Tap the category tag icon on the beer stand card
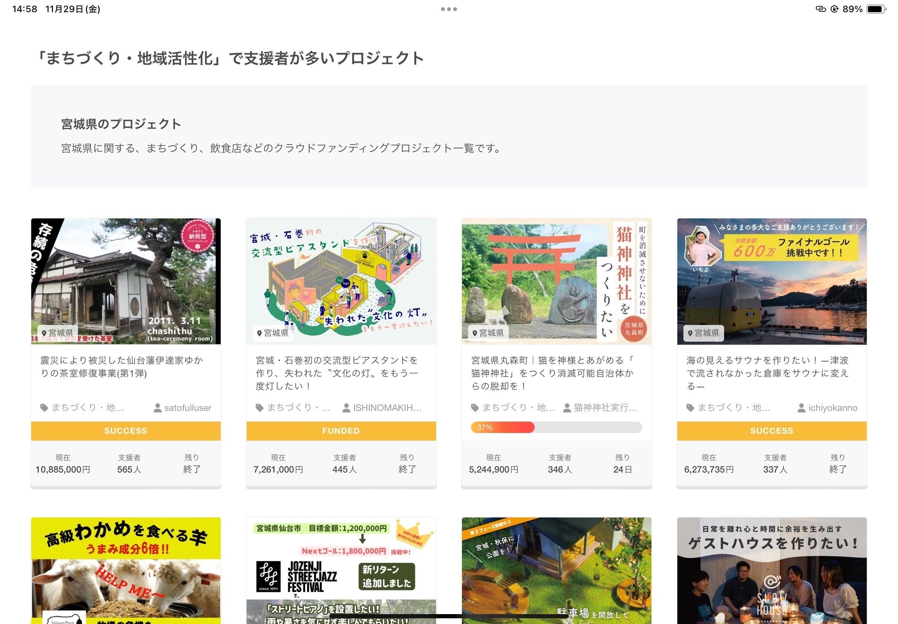Image resolution: width=898 pixels, height=624 pixels. pyautogui.click(x=259, y=408)
